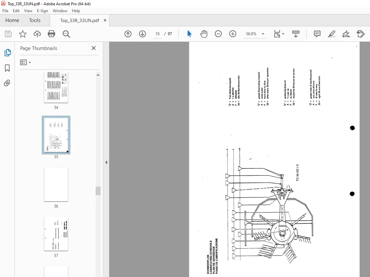Go to the next page
The width and height of the screenshot is (370, 277).
(142, 34)
